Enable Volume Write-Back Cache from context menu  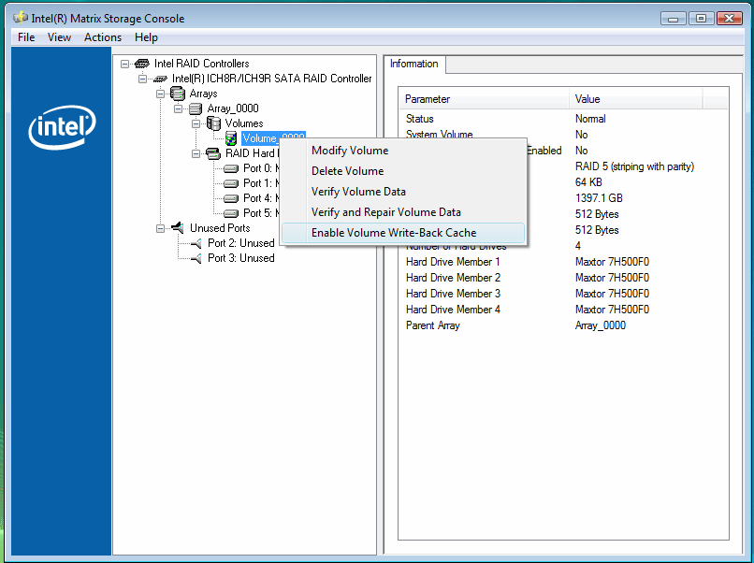[403, 233]
